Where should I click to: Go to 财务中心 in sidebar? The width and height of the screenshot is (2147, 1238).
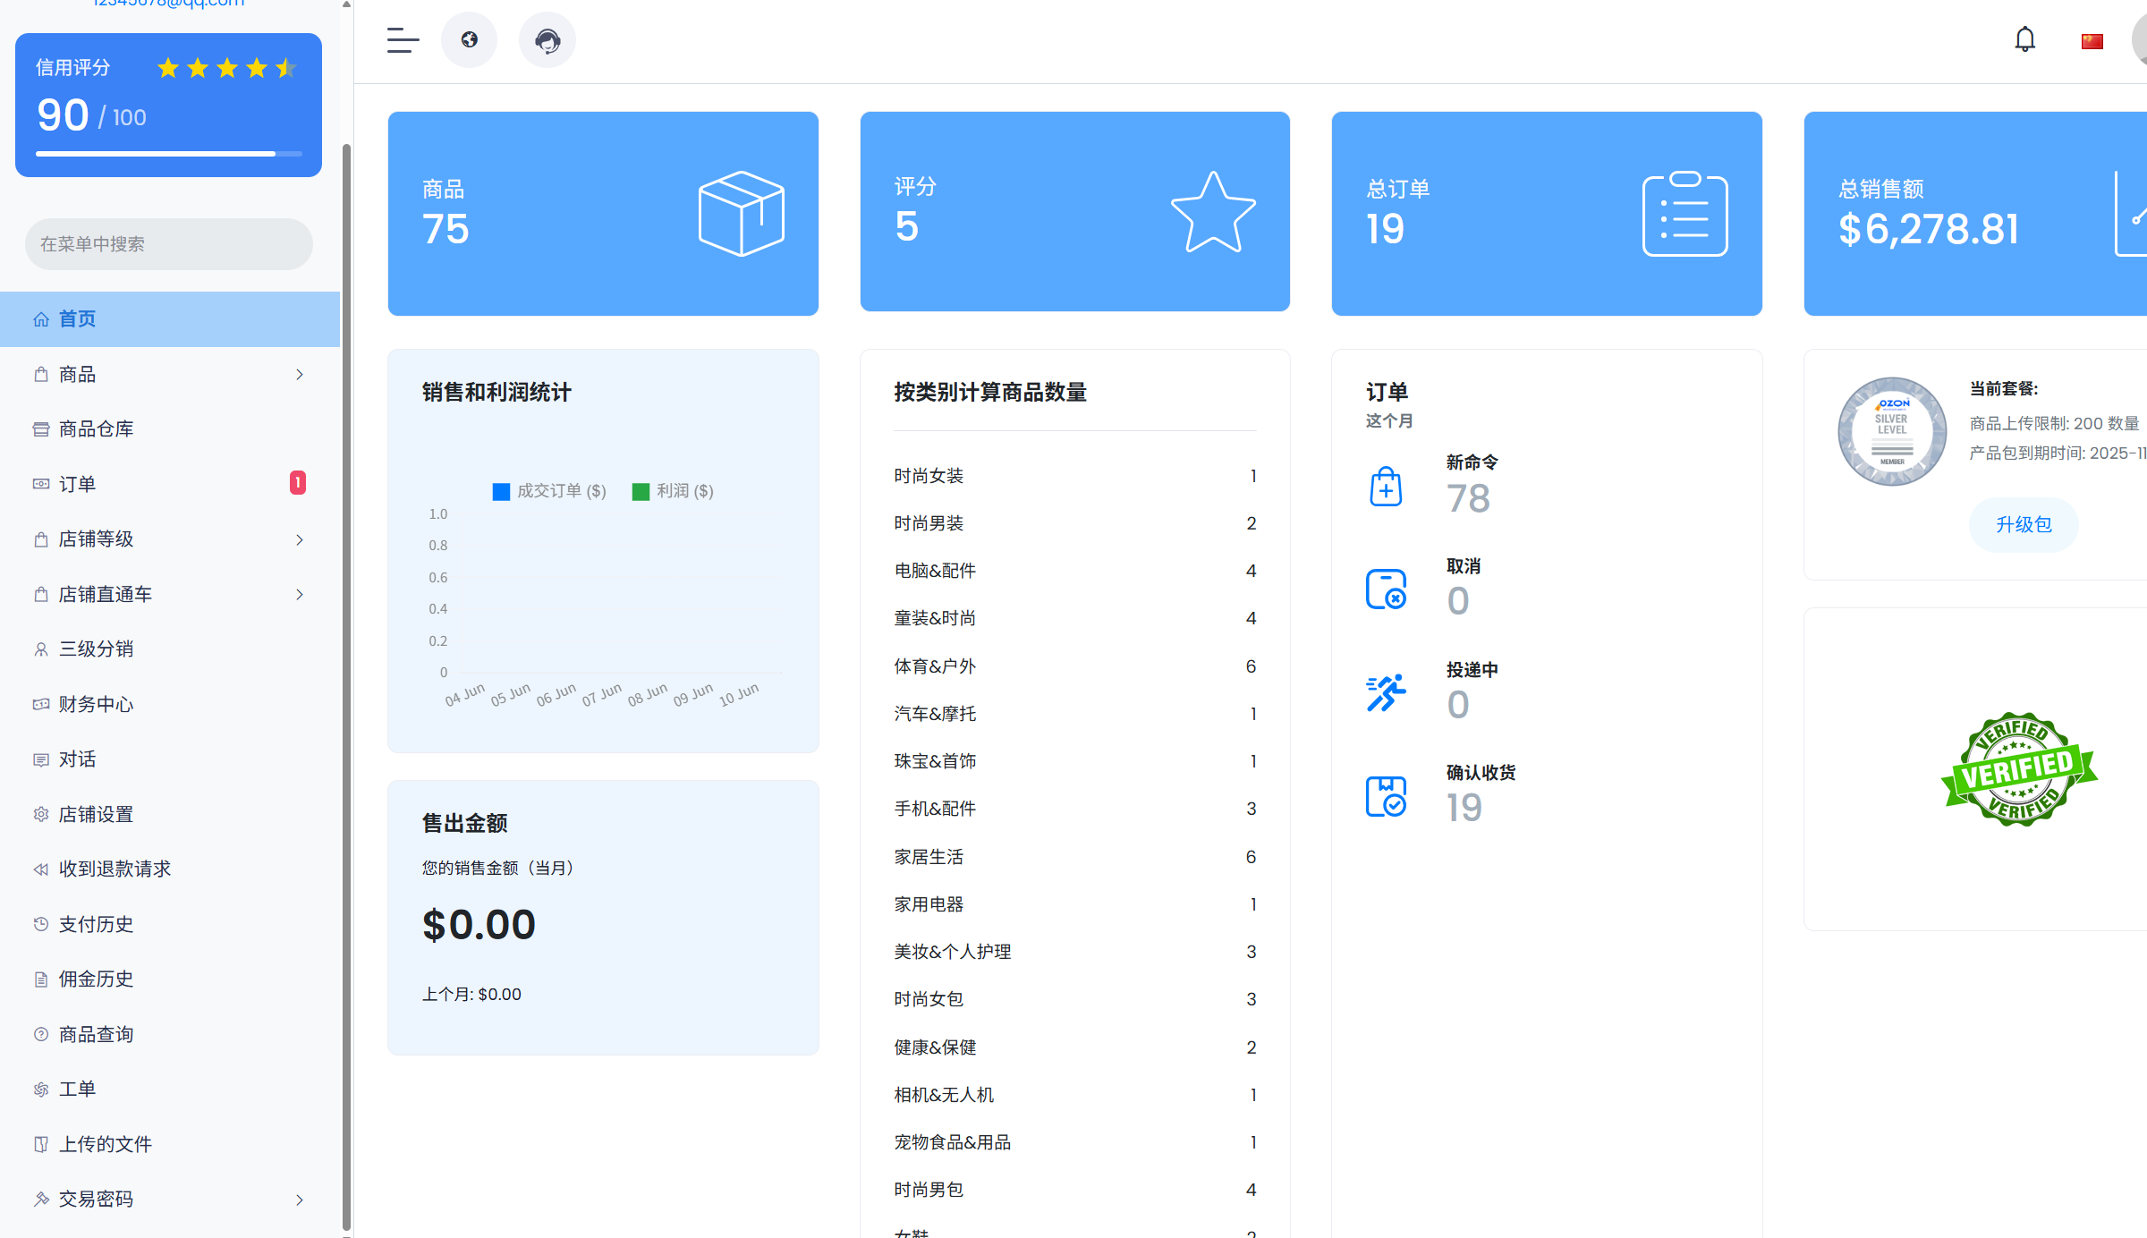click(96, 704)
